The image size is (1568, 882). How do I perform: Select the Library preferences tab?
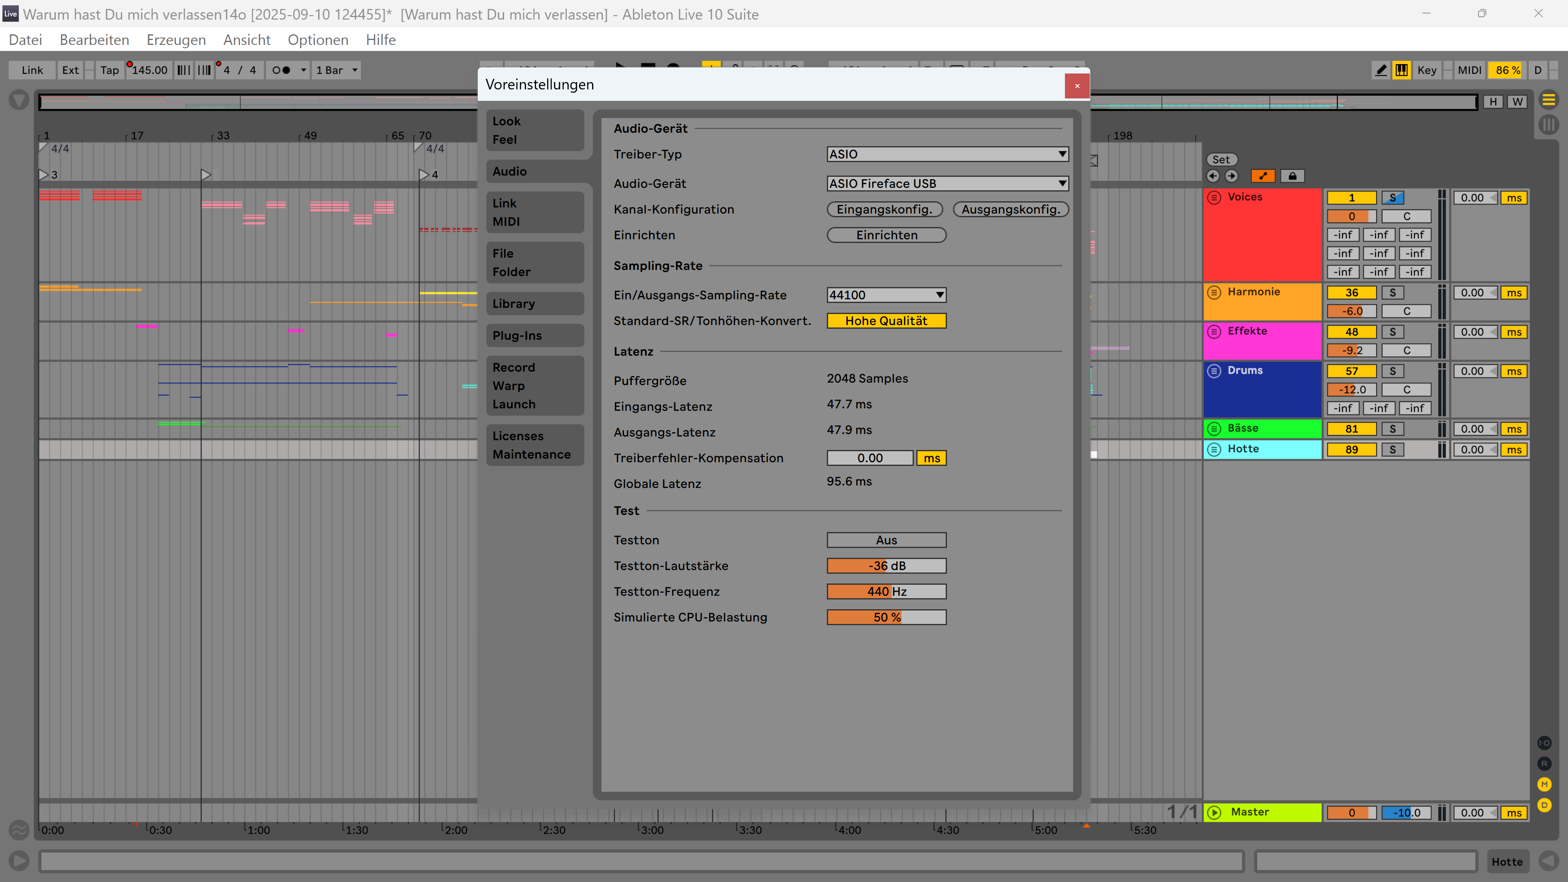click(535, 304)
